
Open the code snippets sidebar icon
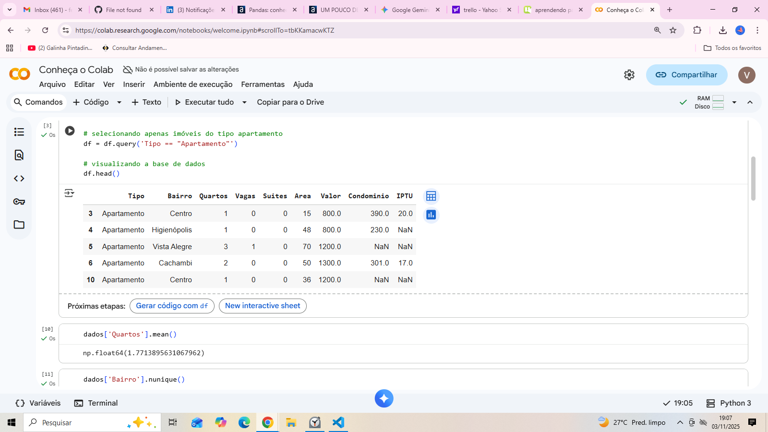coord(19,179)
